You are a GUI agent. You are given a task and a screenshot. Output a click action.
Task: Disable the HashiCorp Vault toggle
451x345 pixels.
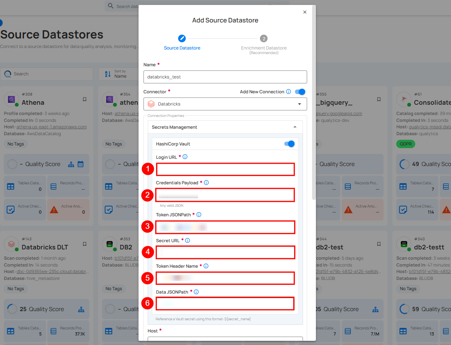(290, 144)
